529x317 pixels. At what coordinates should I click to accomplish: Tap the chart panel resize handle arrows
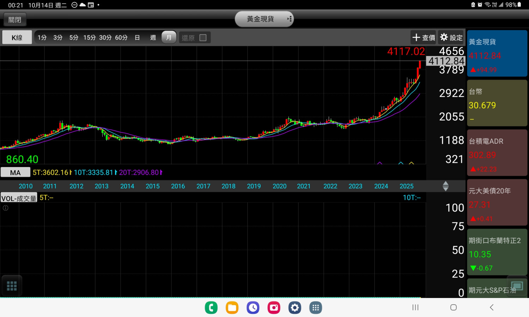click(x=445, y=186)
